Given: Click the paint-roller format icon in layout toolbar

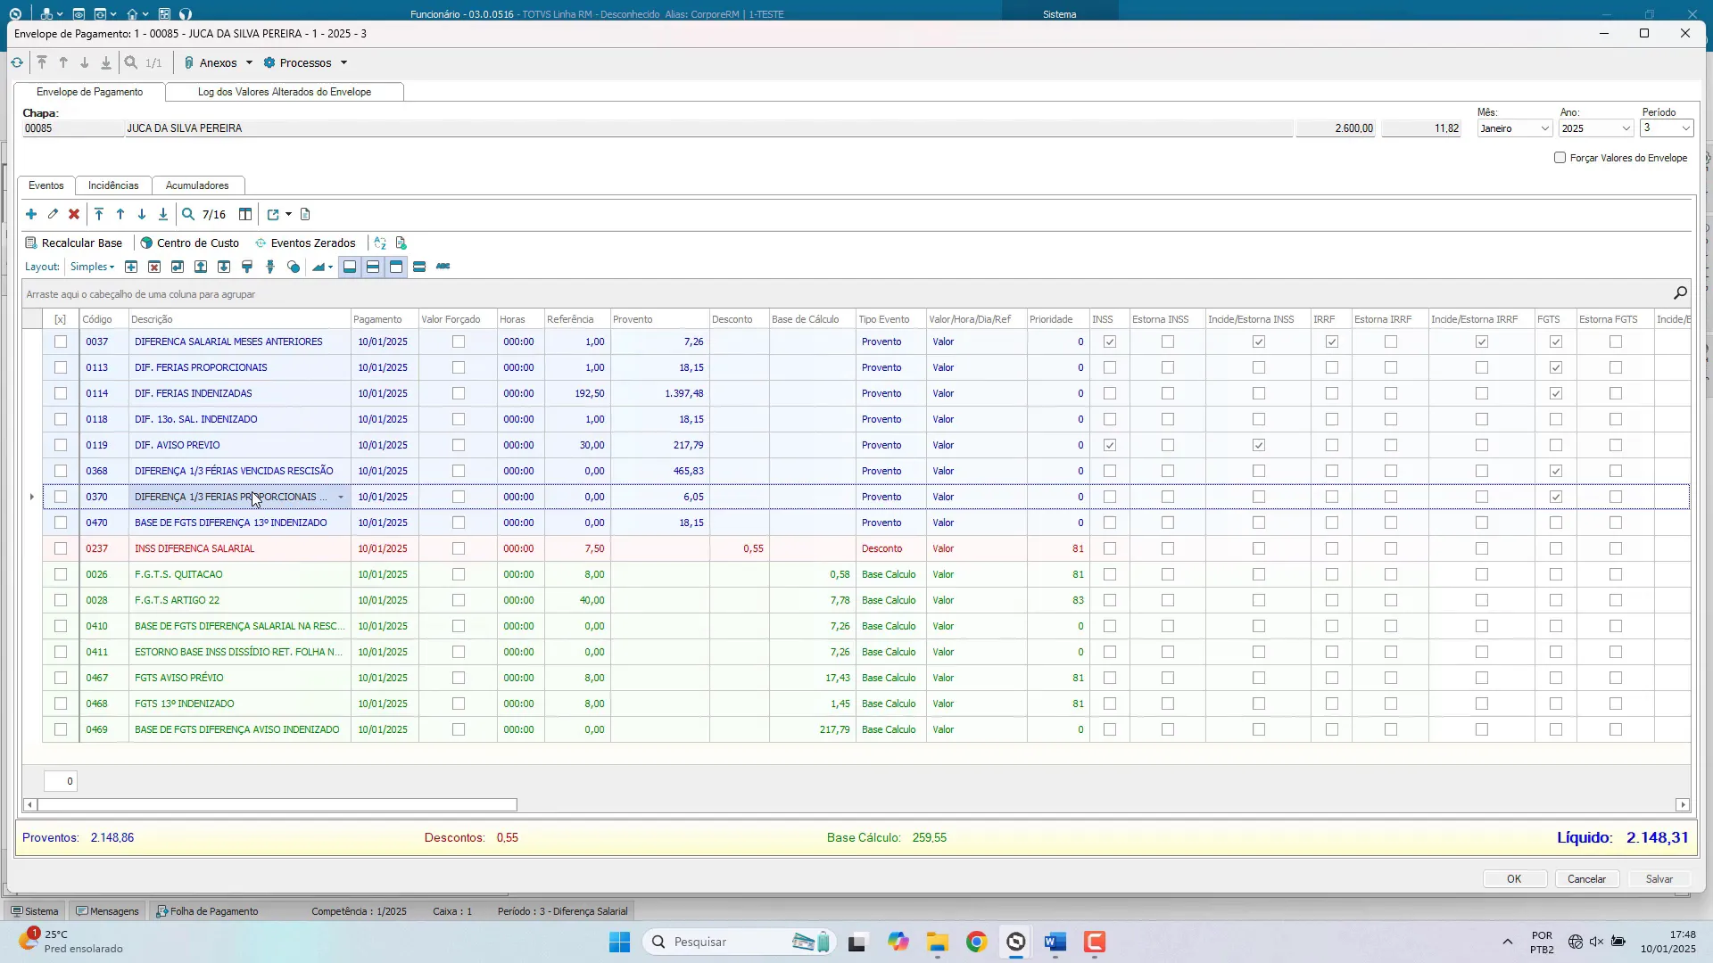Looking at the screenshot, I should [x=247, y=267].
